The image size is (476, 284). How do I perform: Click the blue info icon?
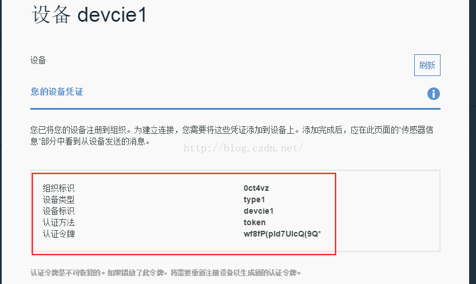coord(434,94)
